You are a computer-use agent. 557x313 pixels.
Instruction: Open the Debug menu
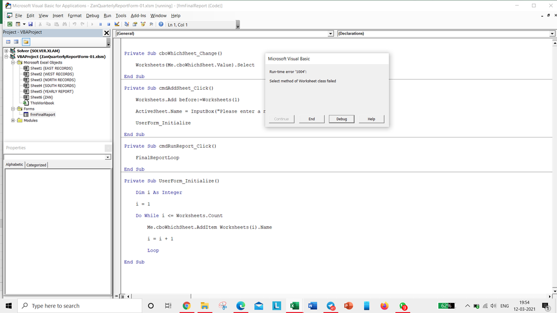[x=93, y=16]
